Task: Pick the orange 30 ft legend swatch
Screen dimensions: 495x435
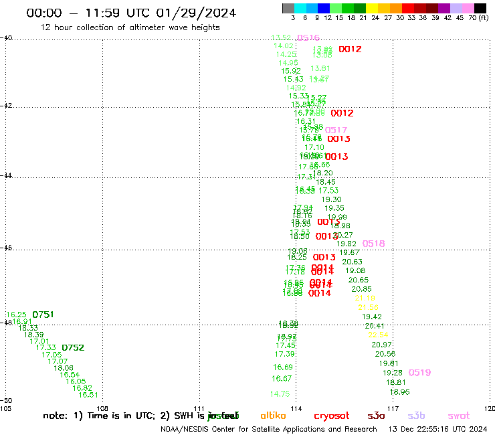Action: 396,9
